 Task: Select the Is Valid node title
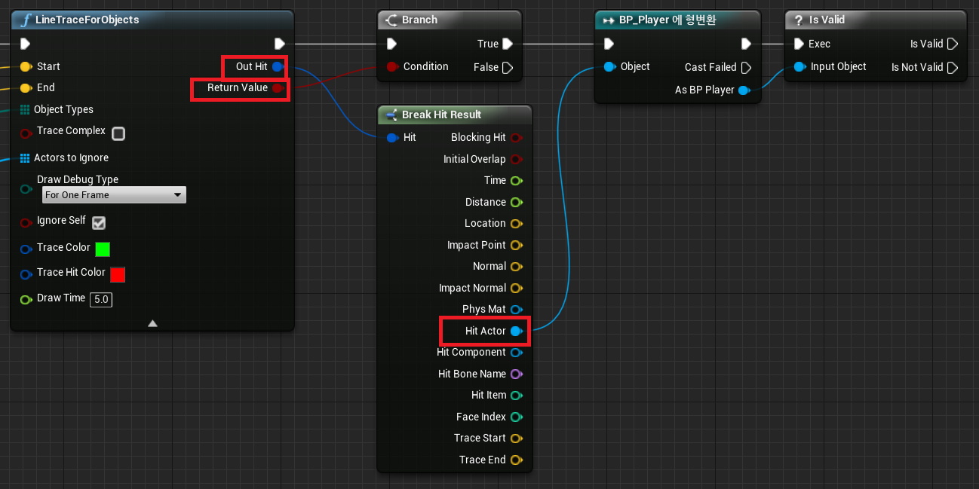point(827,20)
